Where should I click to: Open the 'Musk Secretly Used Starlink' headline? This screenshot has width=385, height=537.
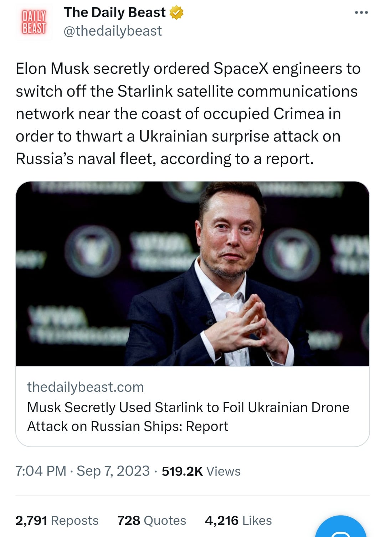pos(188,417)
